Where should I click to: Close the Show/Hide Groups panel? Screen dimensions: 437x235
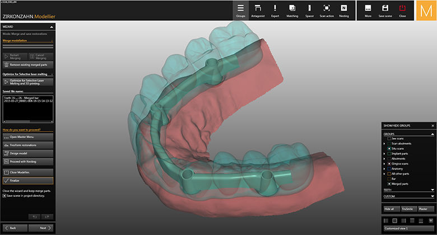(x=433, y=126)
